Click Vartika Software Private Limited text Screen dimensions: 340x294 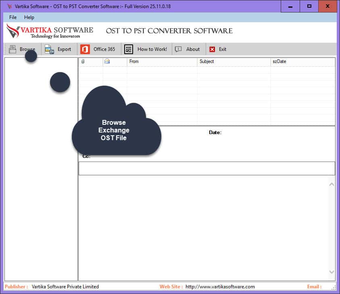click(x=65, y=287)
